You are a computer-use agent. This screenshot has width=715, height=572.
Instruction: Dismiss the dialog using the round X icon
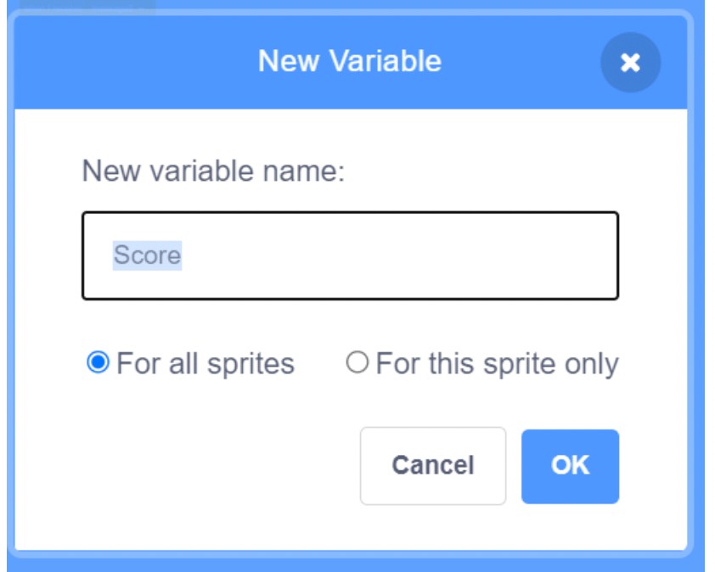(x=630, y=62)
